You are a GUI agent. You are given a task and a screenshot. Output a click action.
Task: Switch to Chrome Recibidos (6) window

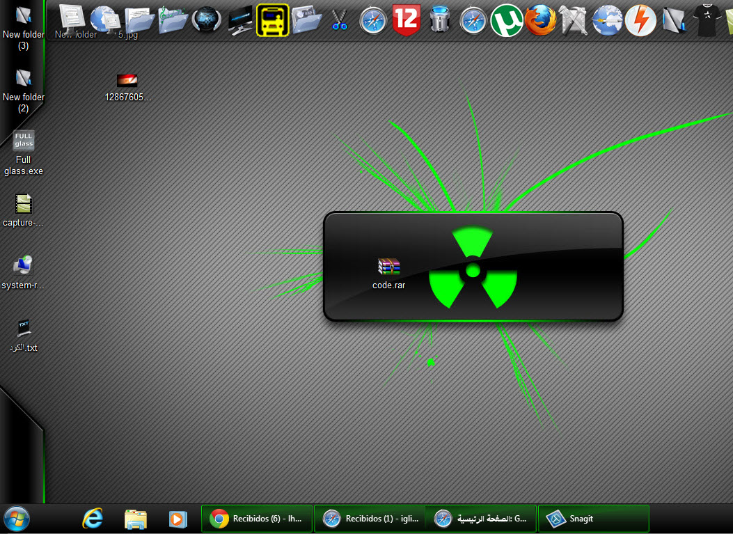(257, 519)
